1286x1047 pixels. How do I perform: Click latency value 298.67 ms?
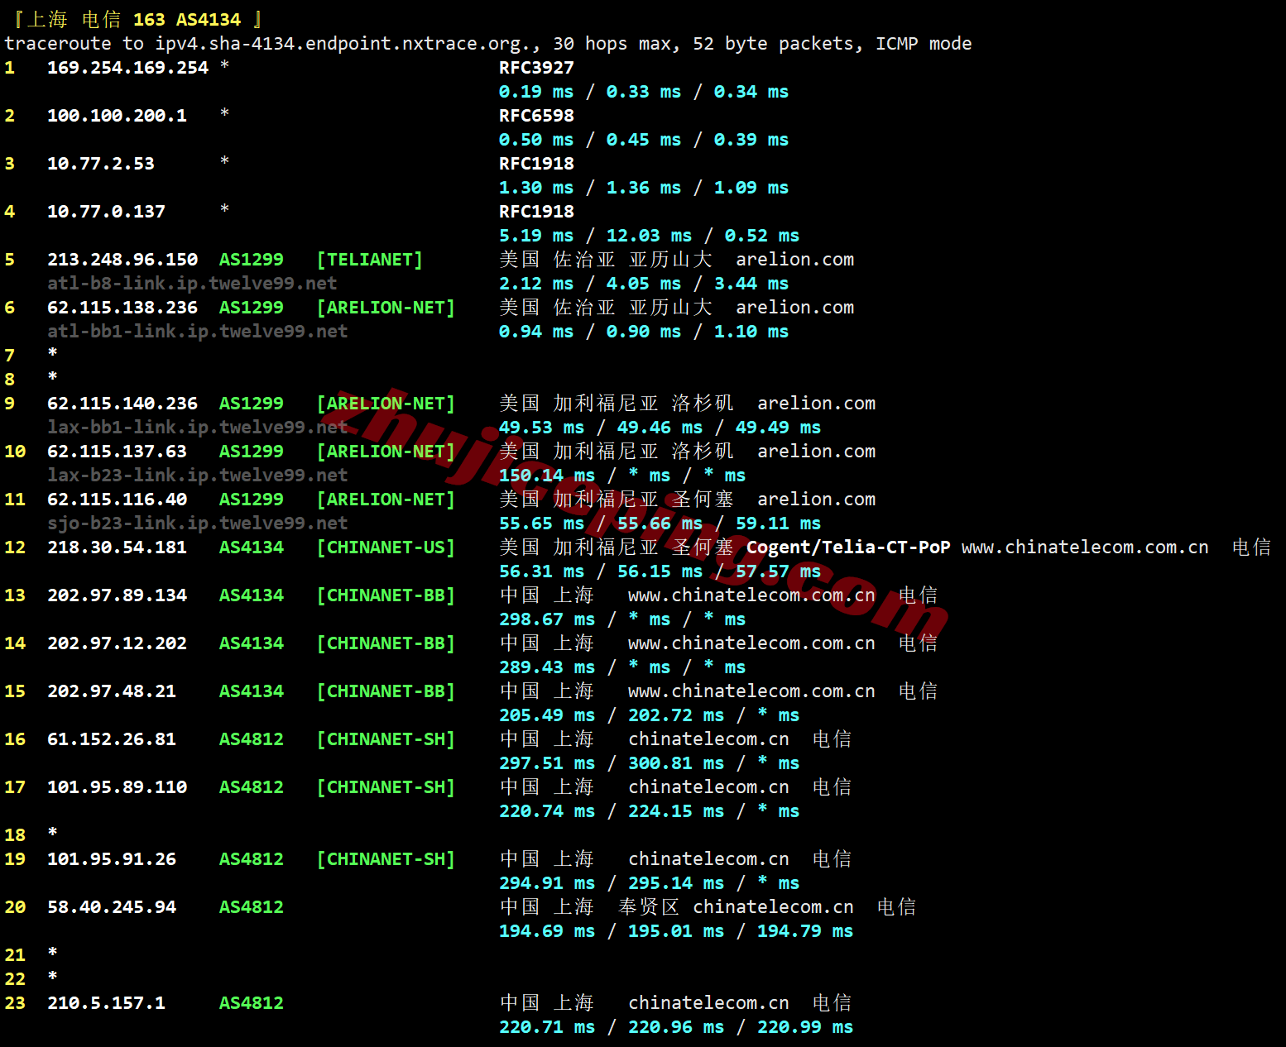click(547, 619)
